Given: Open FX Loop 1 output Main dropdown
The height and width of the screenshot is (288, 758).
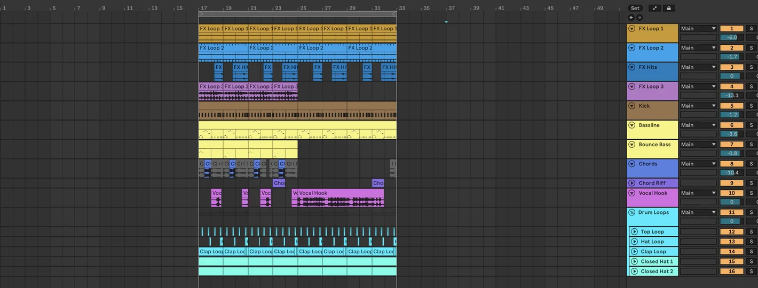Looking at the screenshot, I should (698, 29).
